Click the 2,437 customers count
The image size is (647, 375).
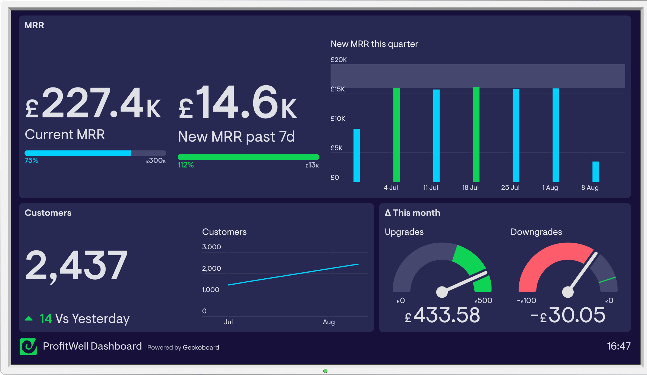[x=76, y=266]
